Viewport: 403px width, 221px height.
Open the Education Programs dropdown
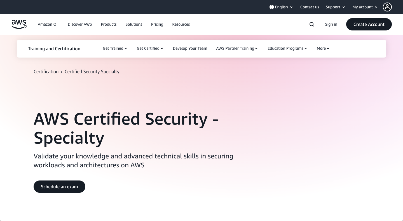[x=287, y=48]
